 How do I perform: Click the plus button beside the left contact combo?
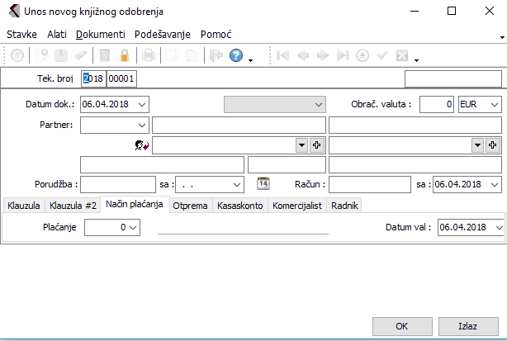coord(316,144)
